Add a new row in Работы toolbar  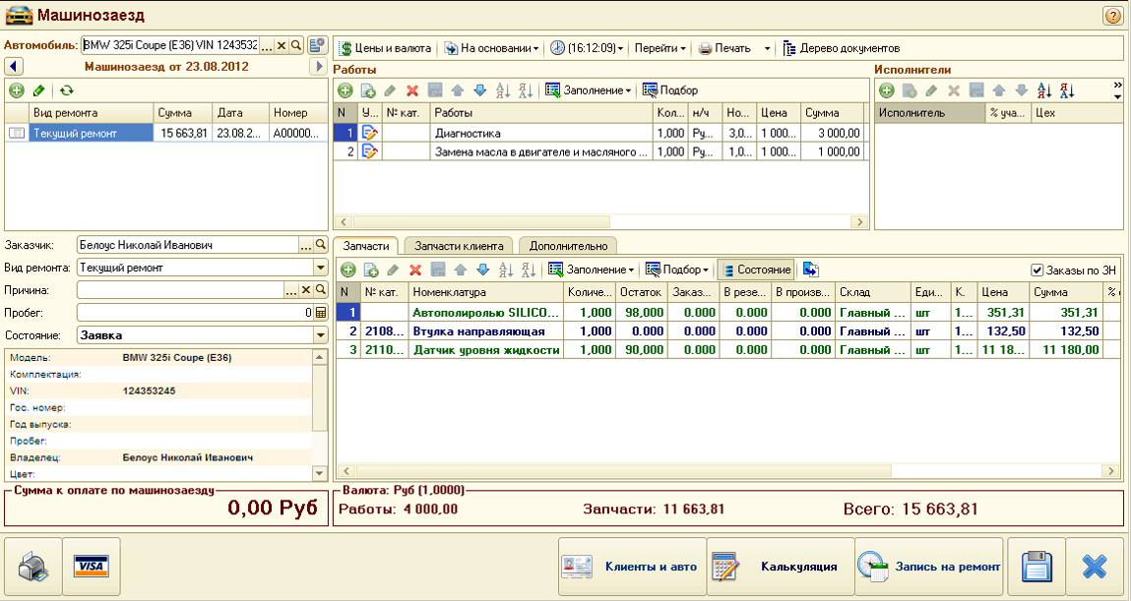pyautogui.click(x=346, y=90)
